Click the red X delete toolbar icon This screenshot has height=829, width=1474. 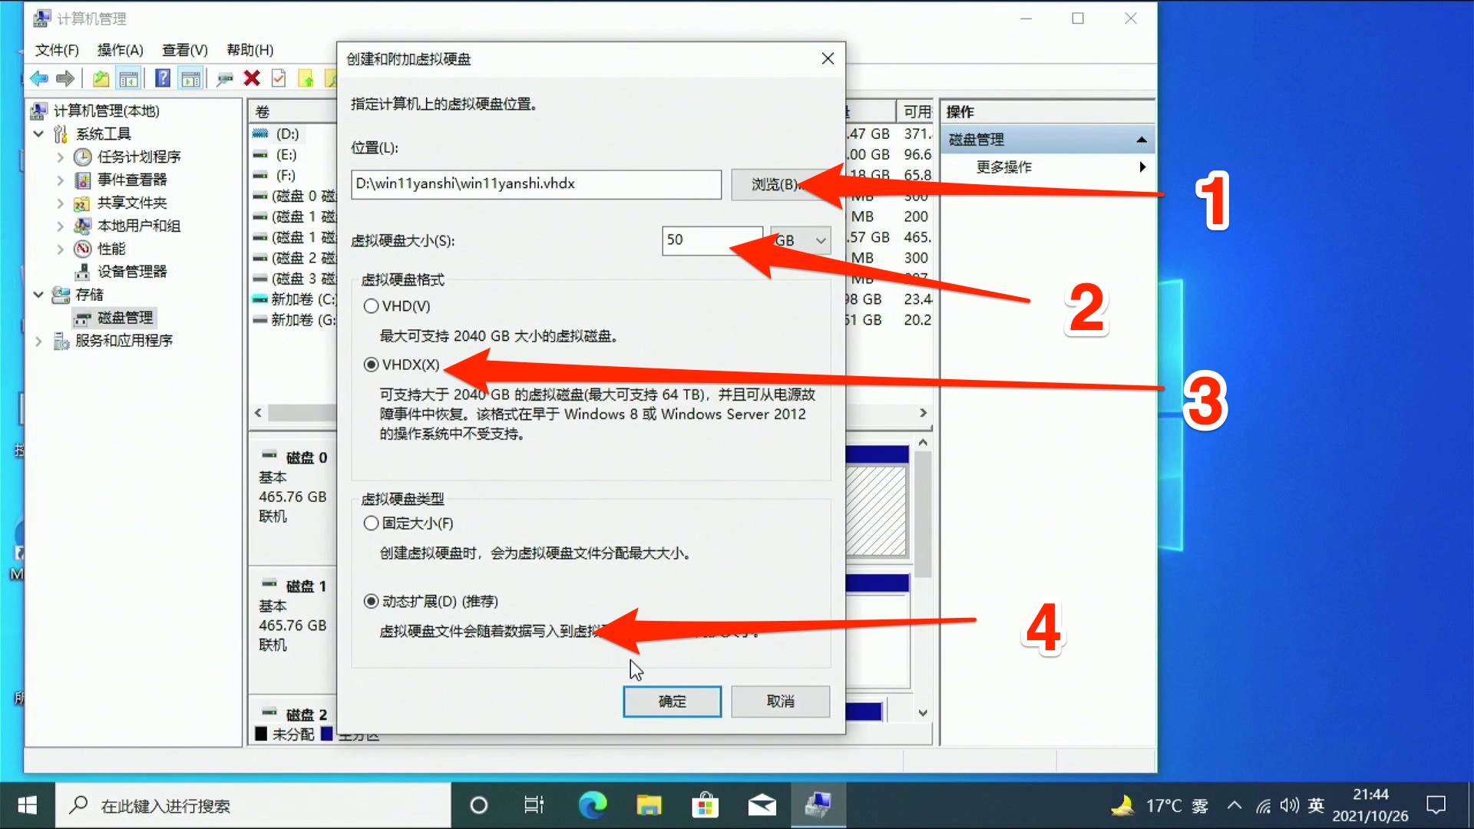click(x=253, y=78)
